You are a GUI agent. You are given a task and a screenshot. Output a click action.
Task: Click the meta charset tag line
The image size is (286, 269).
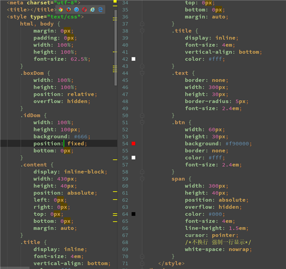[43, 3]
